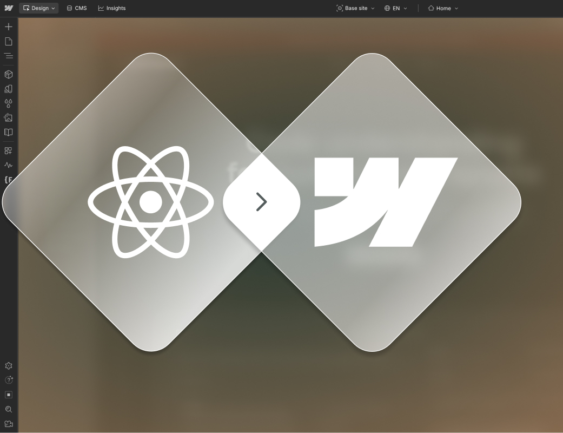Viewport: 563px width, 433px height.
Task: Open the Insights view
Action: 111,8
